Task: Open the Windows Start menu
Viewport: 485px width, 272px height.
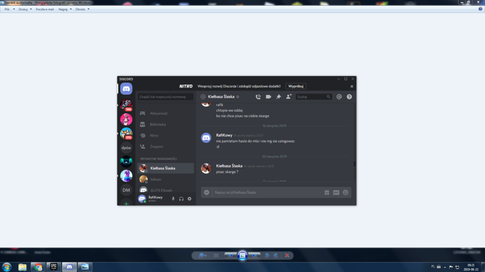Action: click(7, 267)
